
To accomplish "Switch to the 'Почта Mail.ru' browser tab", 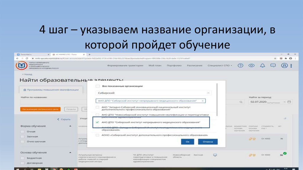I will coord(33,54).
